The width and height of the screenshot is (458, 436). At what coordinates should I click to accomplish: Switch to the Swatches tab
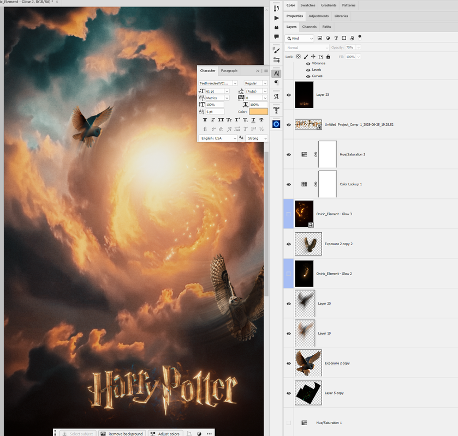[x=308, y=5]
